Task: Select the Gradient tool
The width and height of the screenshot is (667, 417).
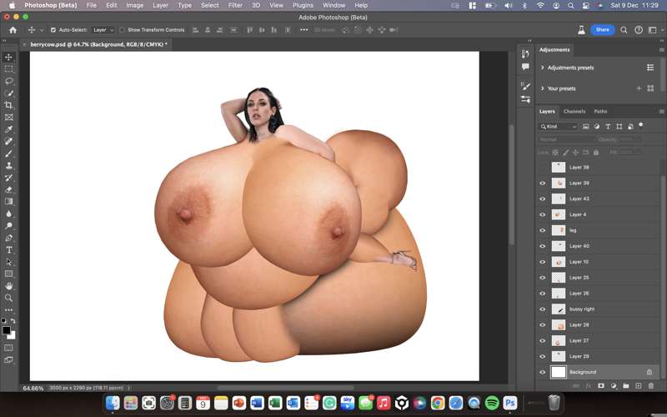Action: pos(9,202)
